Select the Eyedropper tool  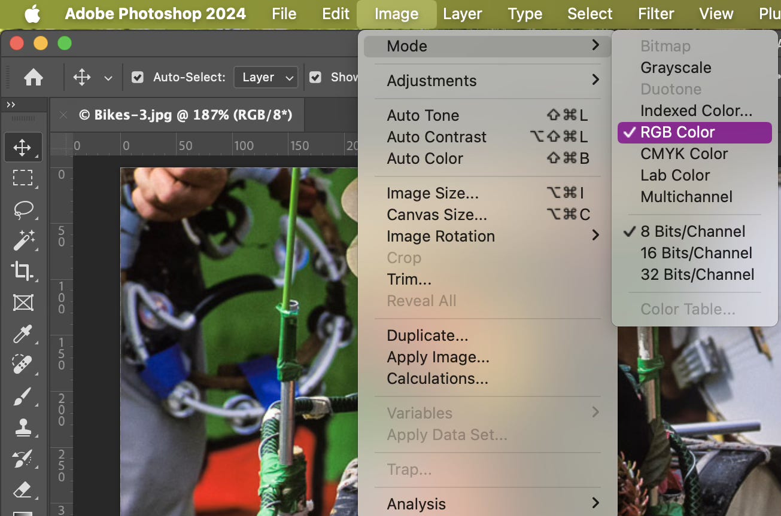tap(23, 334)
